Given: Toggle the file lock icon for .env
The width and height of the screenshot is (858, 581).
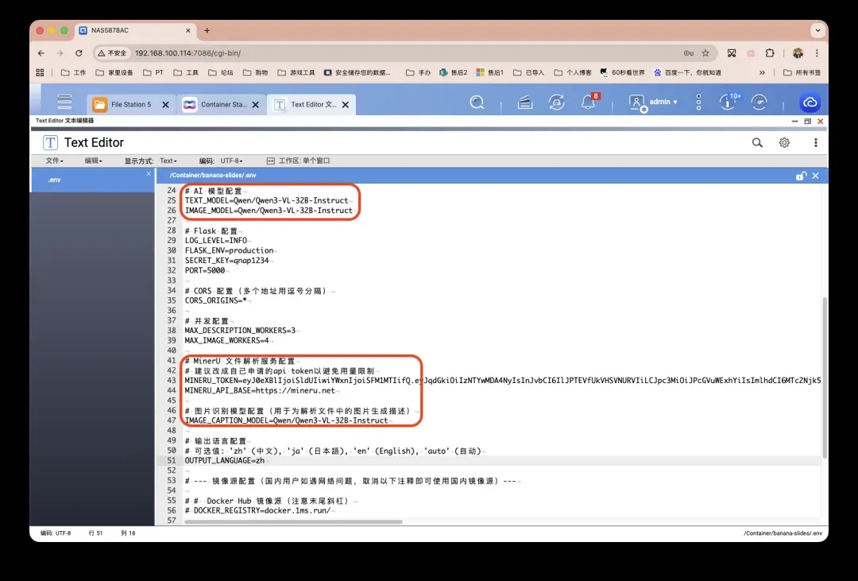Looking at the screenshot, I should [801, 176].
